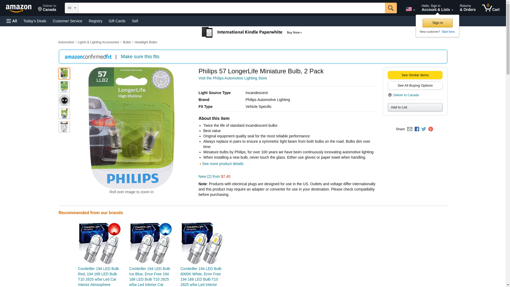Viewport: 510px width, 287px height.
Task: Expand See more product details
Action: (x=223, y=164)
